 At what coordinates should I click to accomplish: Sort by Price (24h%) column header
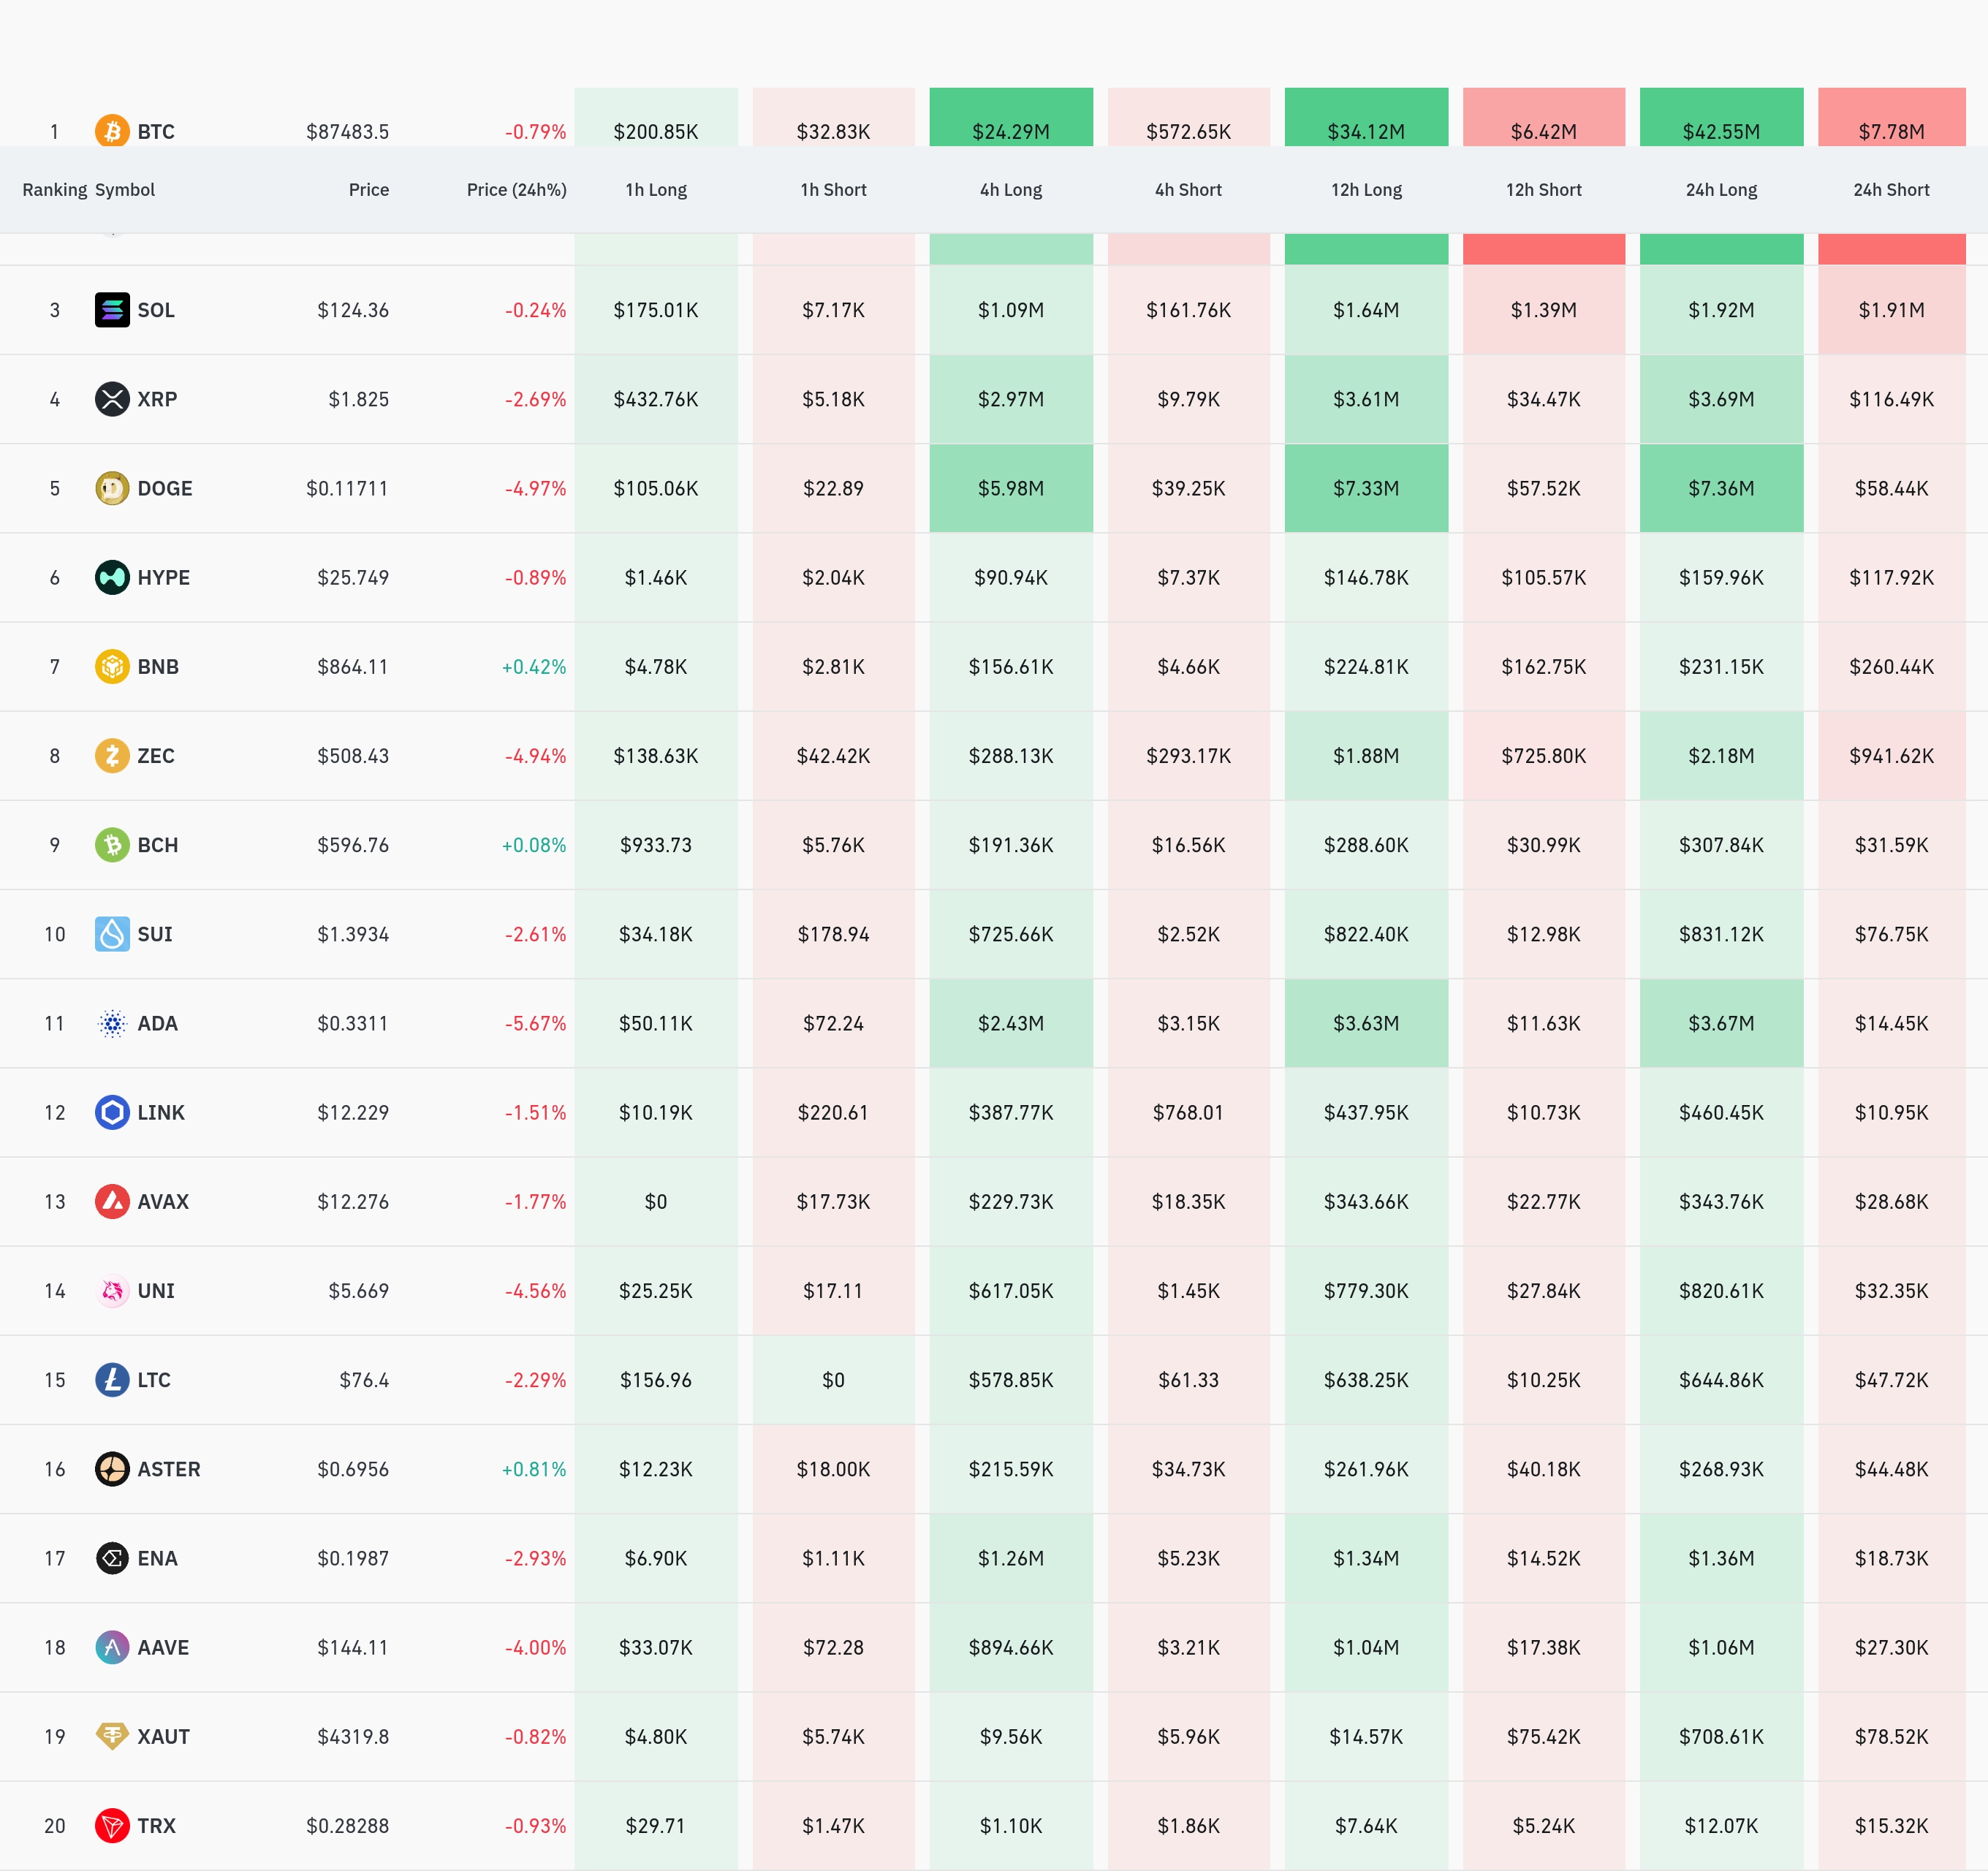[516, 190]
